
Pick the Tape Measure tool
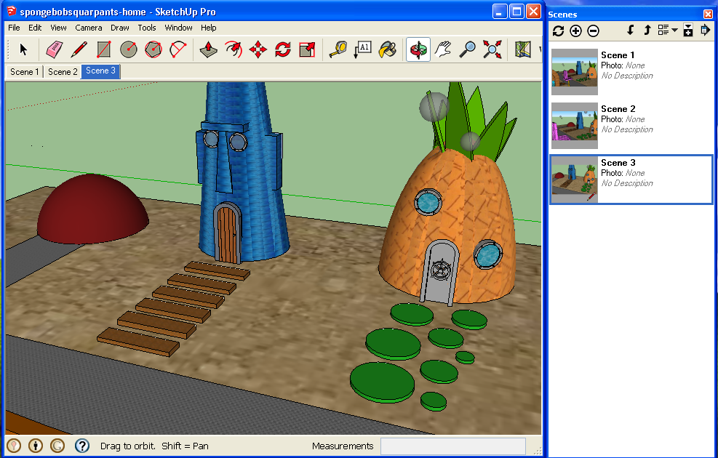point(338,49)
